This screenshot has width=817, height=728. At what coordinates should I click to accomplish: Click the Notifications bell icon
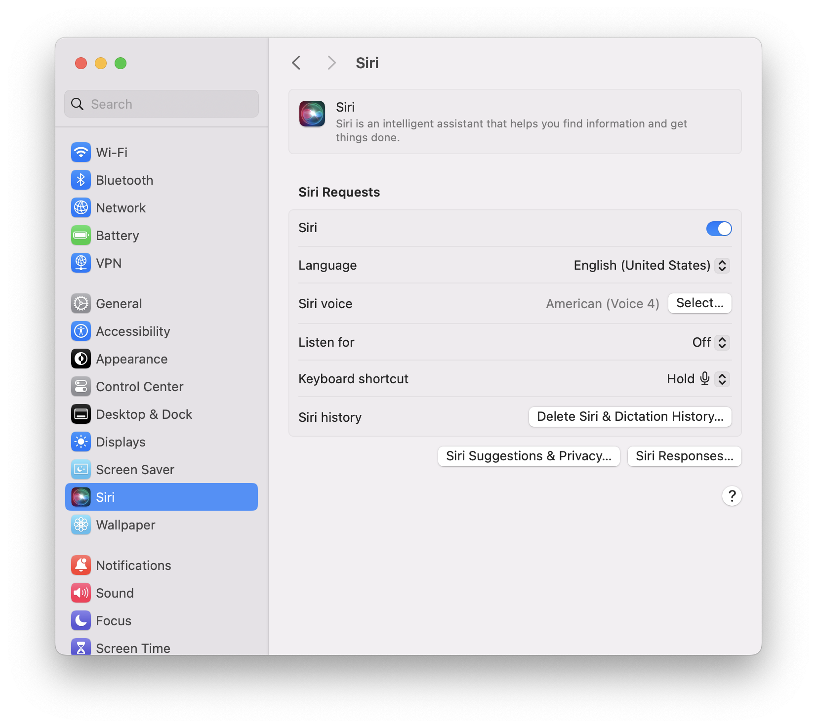coord(81,565)
